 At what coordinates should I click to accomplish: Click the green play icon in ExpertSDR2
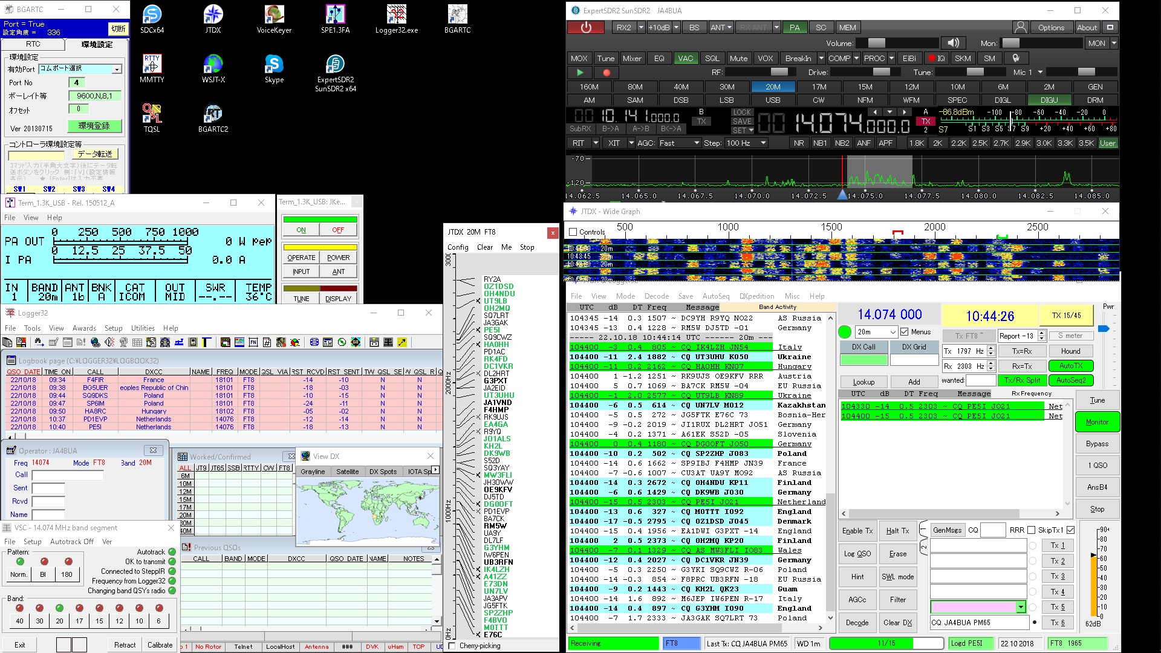[x=580, y=73]
